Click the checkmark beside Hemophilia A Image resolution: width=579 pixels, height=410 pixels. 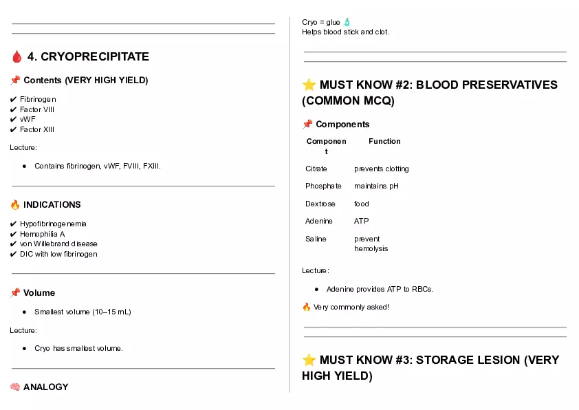(x=14, y=234)
